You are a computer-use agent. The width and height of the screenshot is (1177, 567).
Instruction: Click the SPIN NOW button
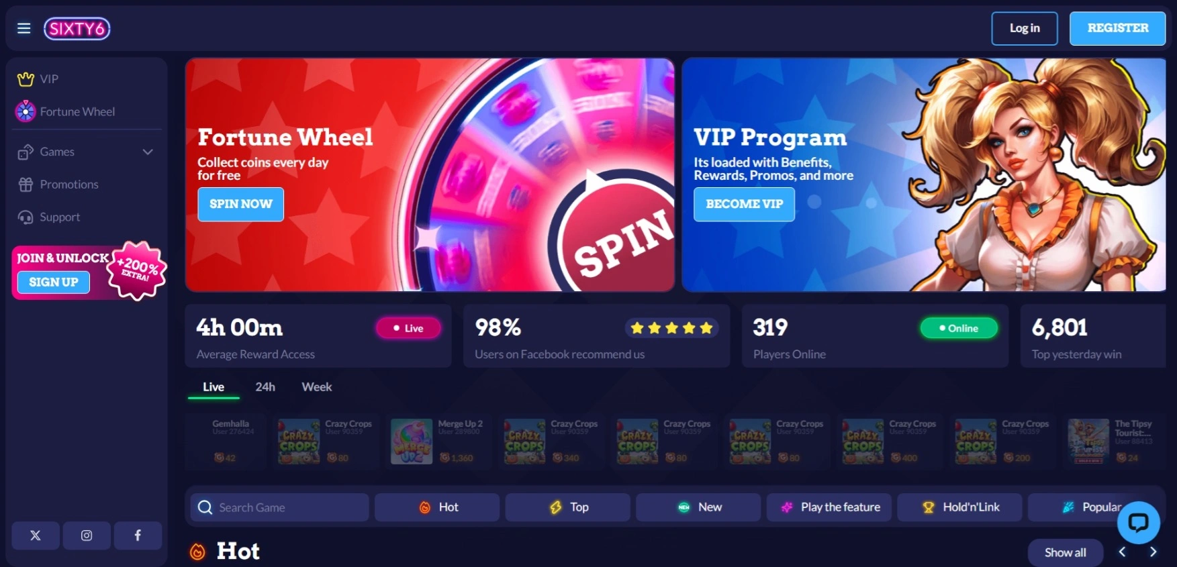click(x=241, y=204)
